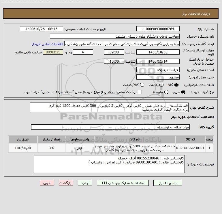Click the ردیف column header
This screenshot has width=222, height=214.
(209, 140)
